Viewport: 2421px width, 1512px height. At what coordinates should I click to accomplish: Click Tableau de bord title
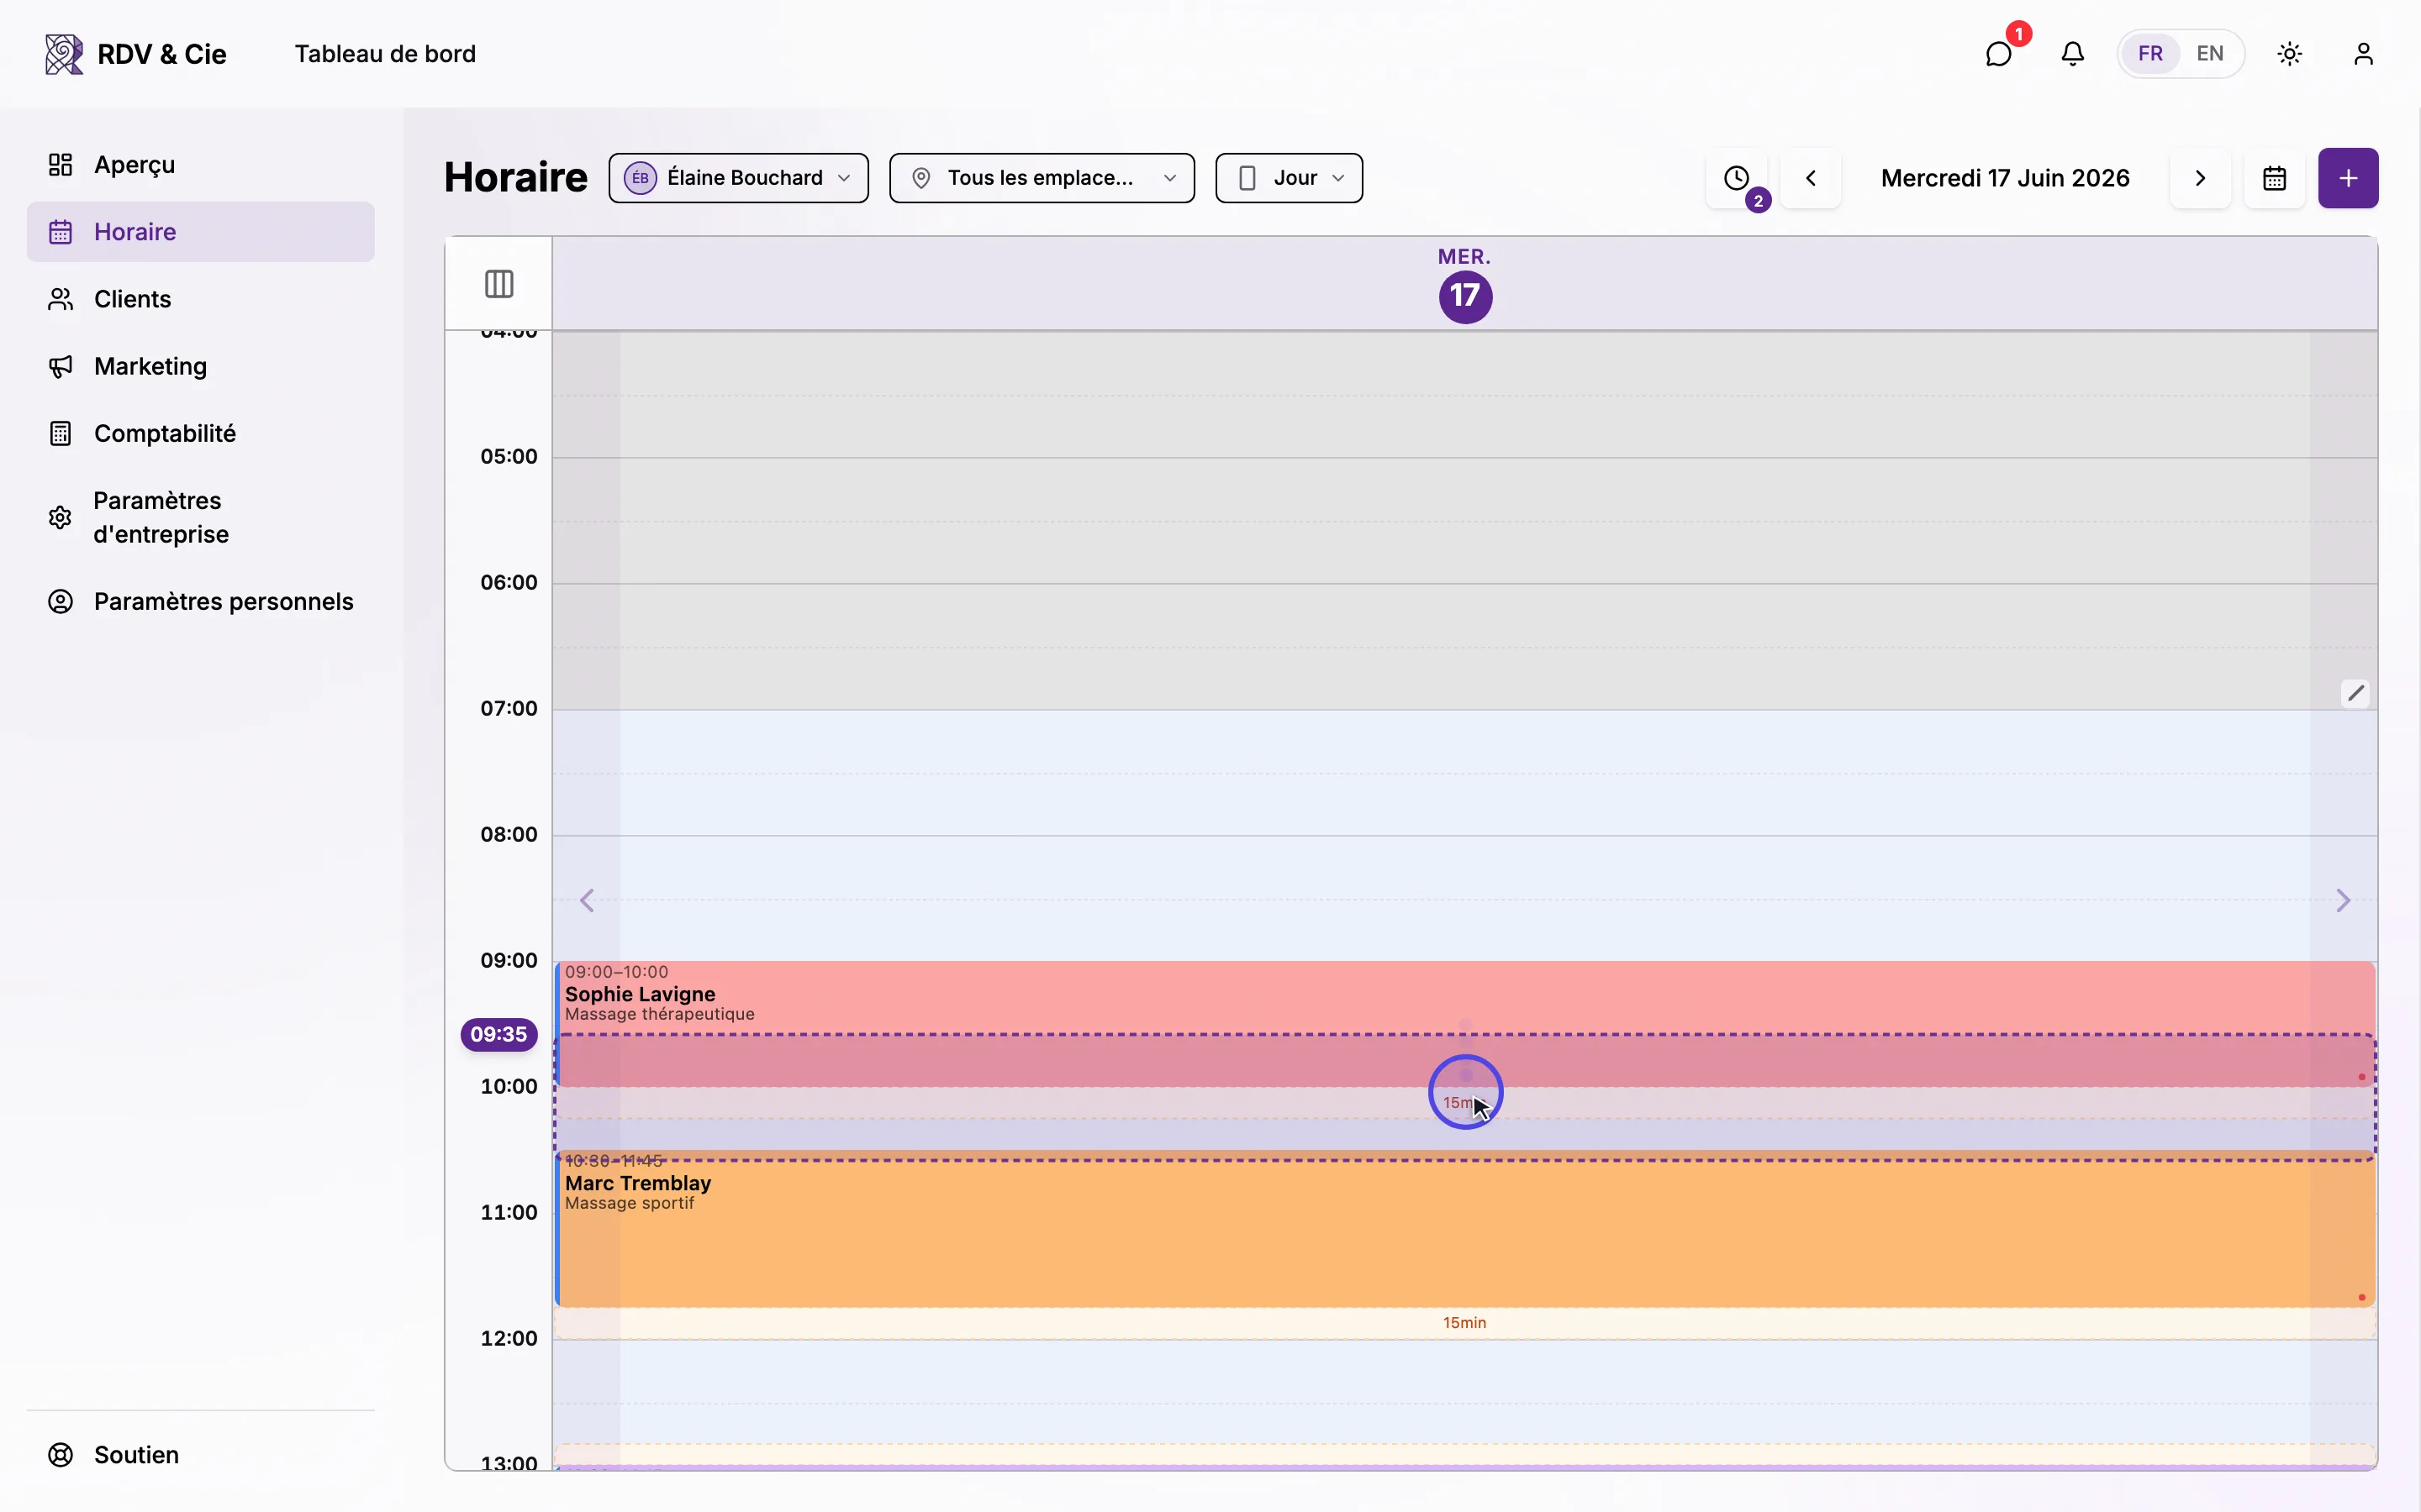(x=385, y=54)
